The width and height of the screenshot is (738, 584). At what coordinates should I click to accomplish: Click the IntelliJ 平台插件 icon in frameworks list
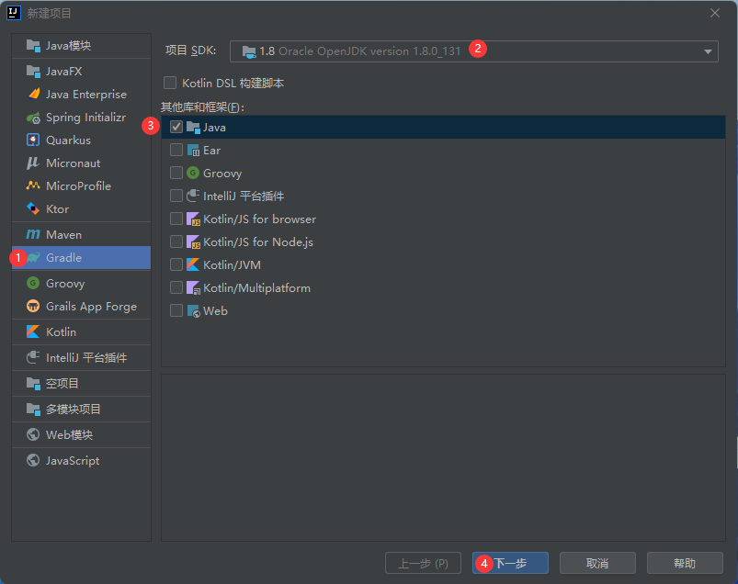click(x=193, y=197)
